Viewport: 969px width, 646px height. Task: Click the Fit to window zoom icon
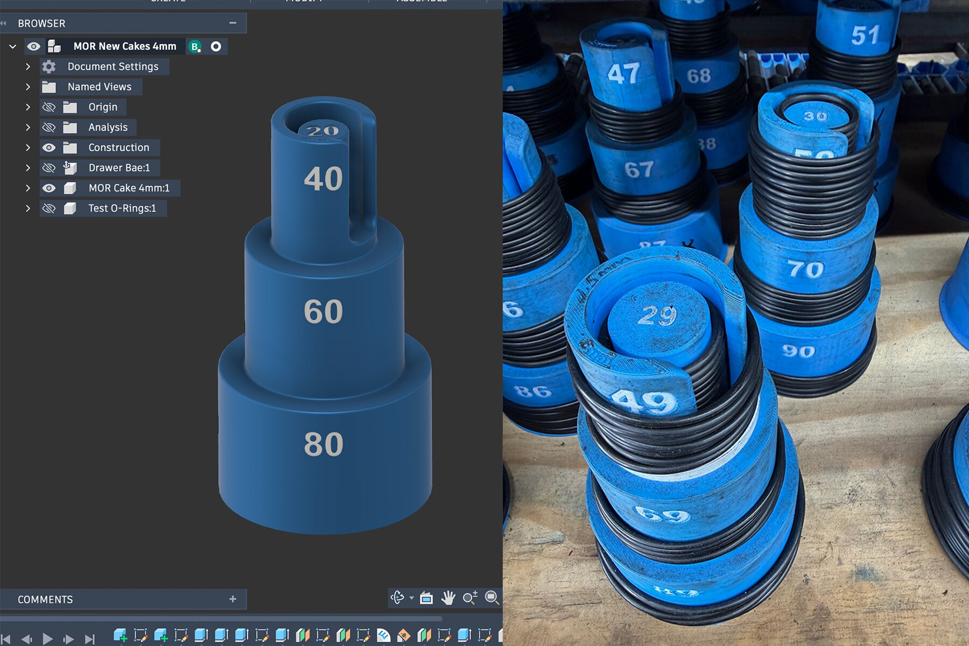coord(491,598)
